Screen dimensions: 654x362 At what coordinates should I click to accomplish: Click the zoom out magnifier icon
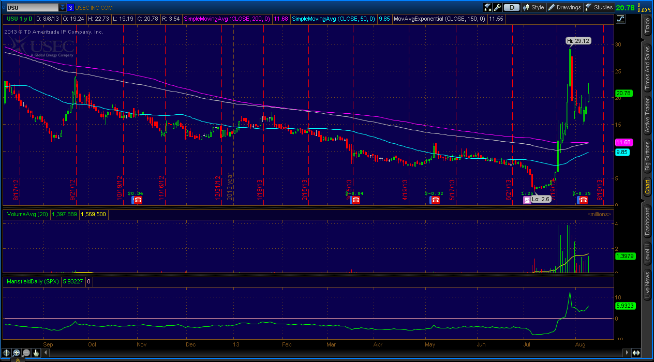click(26, 353)
